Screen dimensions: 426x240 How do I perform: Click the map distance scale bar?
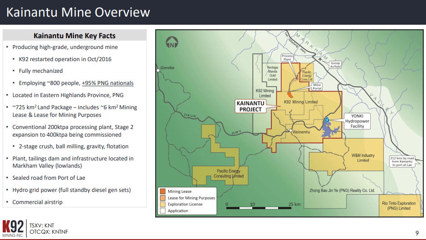(x=259, y=208)
